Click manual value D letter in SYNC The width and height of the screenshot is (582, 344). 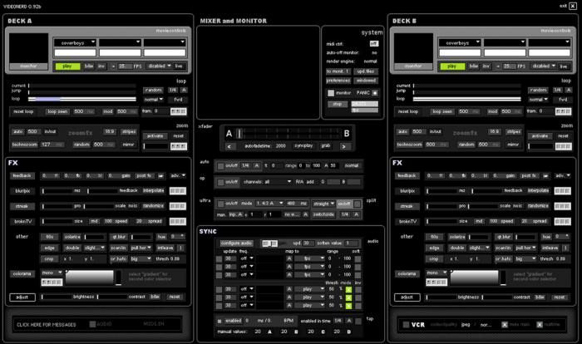click(x=349, y=332)
